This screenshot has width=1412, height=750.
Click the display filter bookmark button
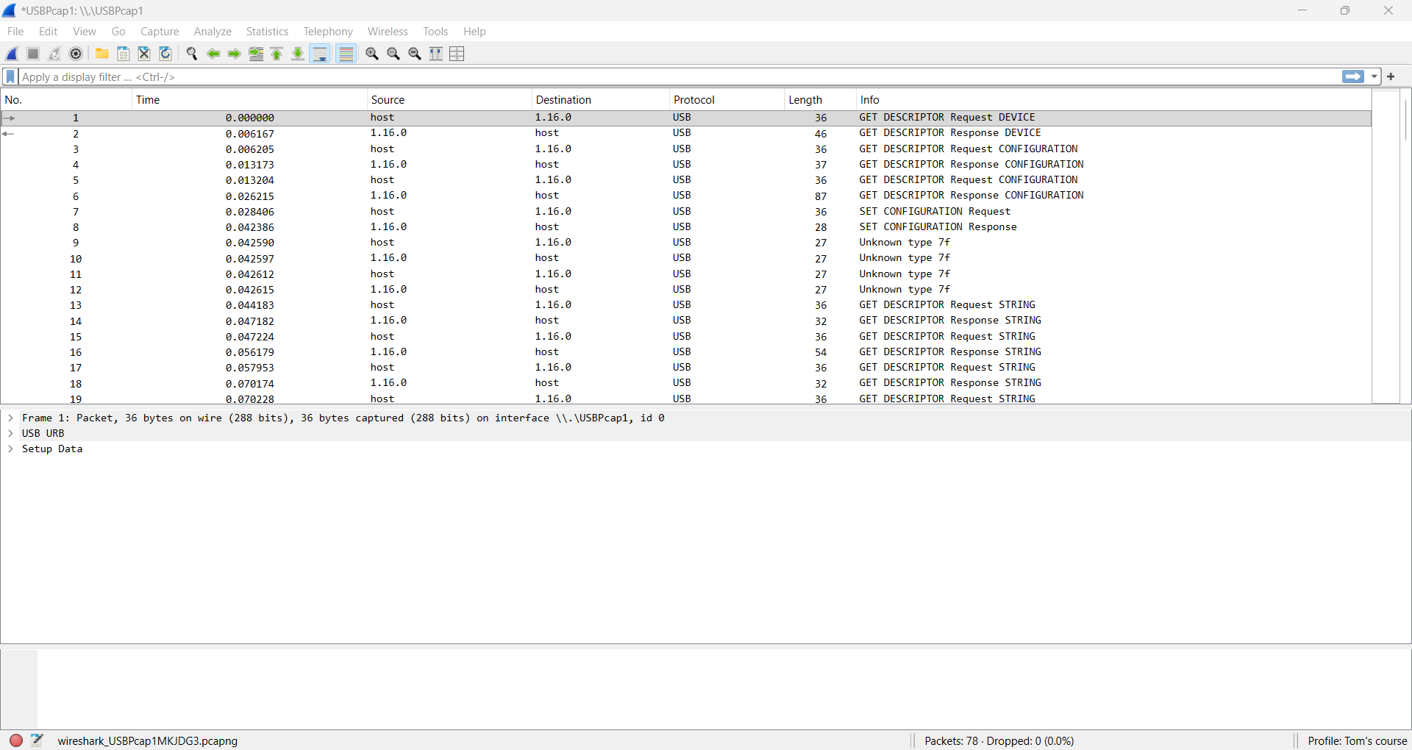10,76
